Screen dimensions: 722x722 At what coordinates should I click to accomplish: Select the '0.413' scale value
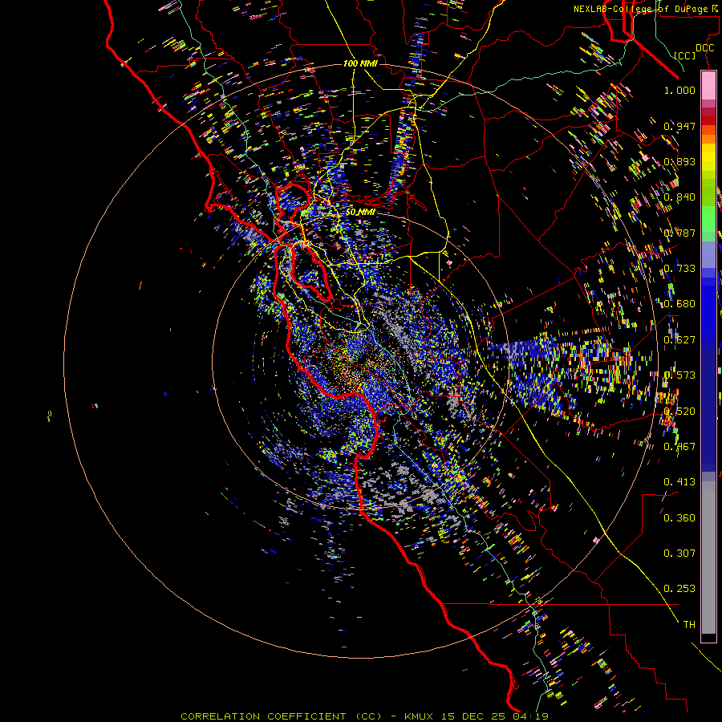click(x=679, y=482)
